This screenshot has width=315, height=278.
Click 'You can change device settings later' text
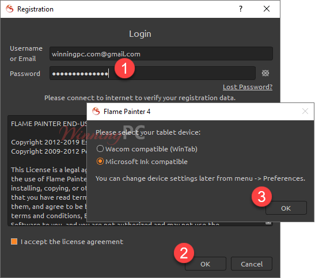(200, 178)
